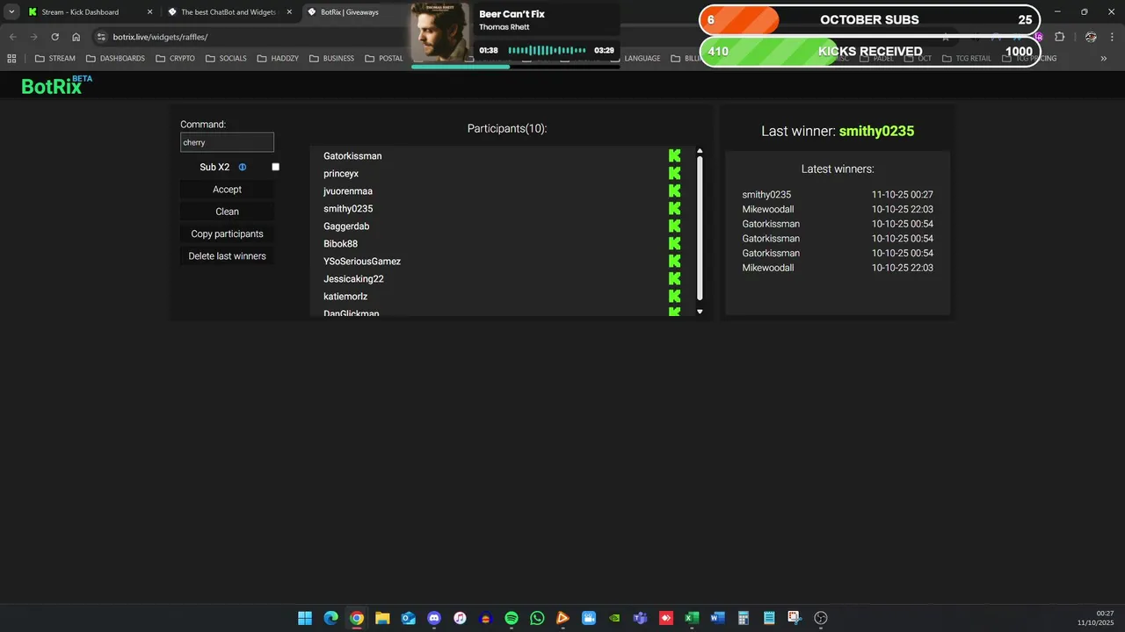Image resolution: width=1125 pixels, height=632 pixels.
Task: Open Discord from taskbar
Action: 433,618
